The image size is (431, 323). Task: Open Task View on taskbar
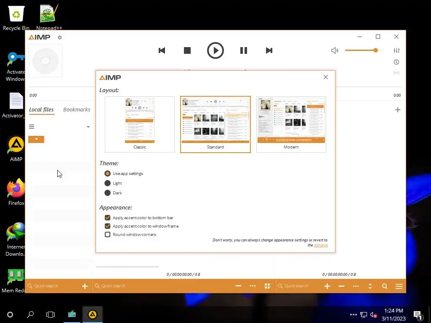pyautogui.click(x=51, y=315)
